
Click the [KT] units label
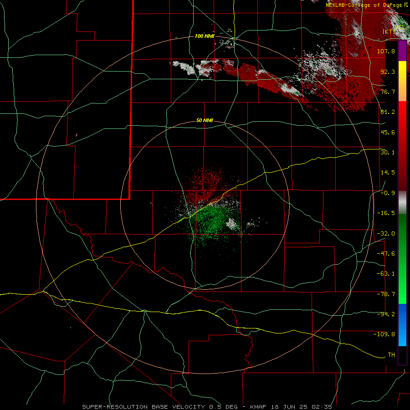389,32
